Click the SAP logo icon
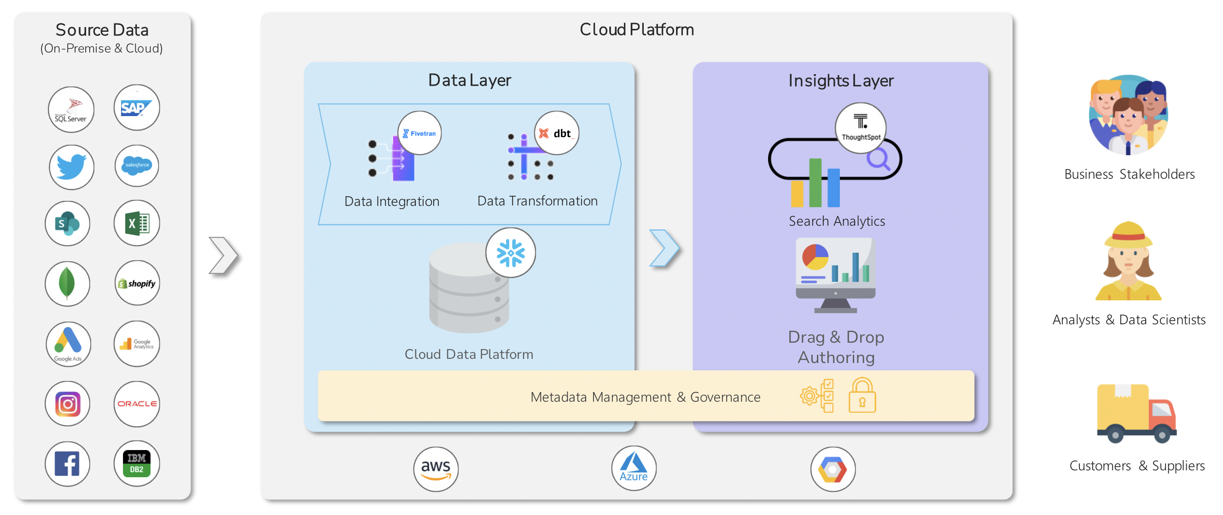This screenshot has height=515, width=1223. 137,107
